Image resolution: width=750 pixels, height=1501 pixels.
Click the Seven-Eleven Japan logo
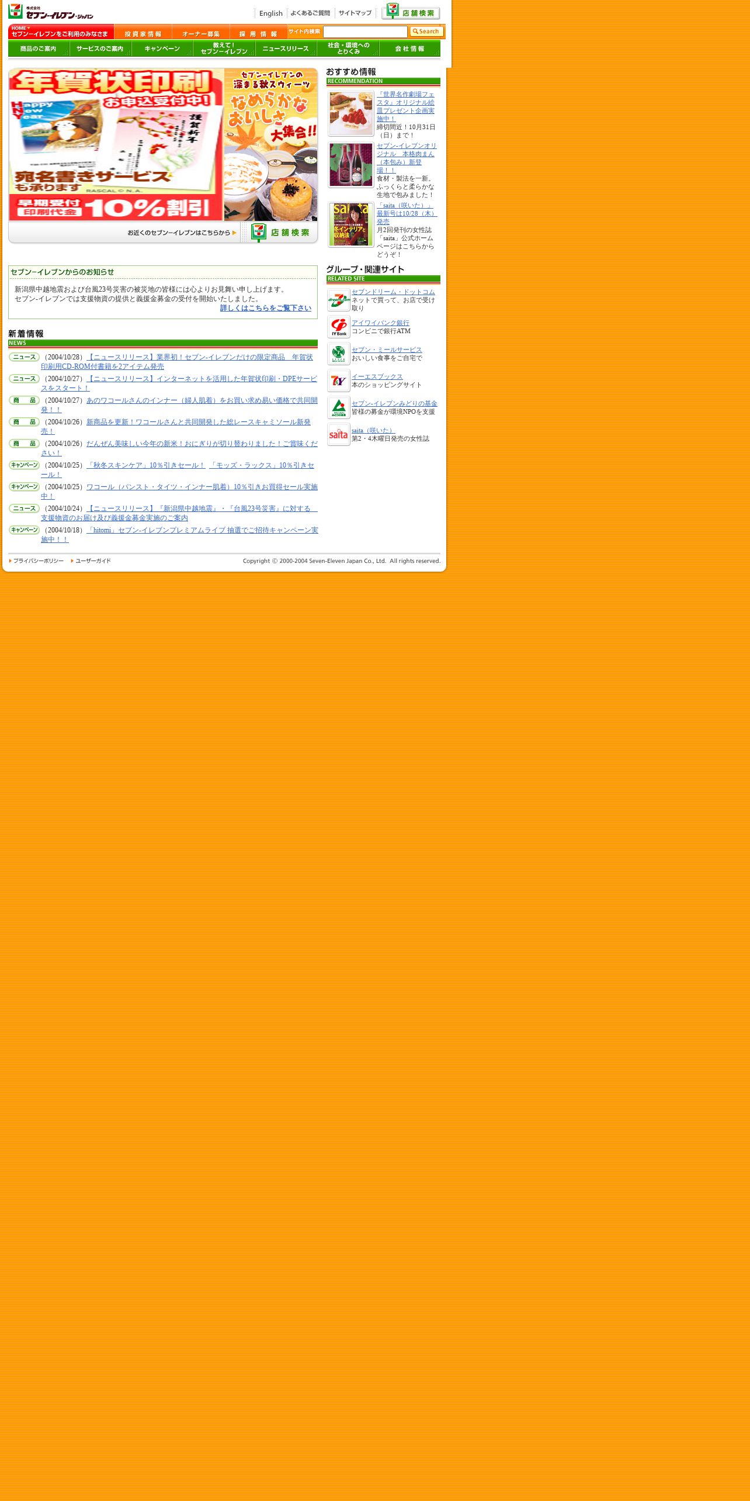click(51, 12)
